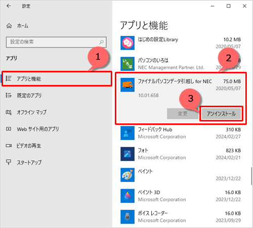Viewport: 253px width, 228px height.
Task: Select the アプリと機能 menu entry
Action: tap(57, 79)
